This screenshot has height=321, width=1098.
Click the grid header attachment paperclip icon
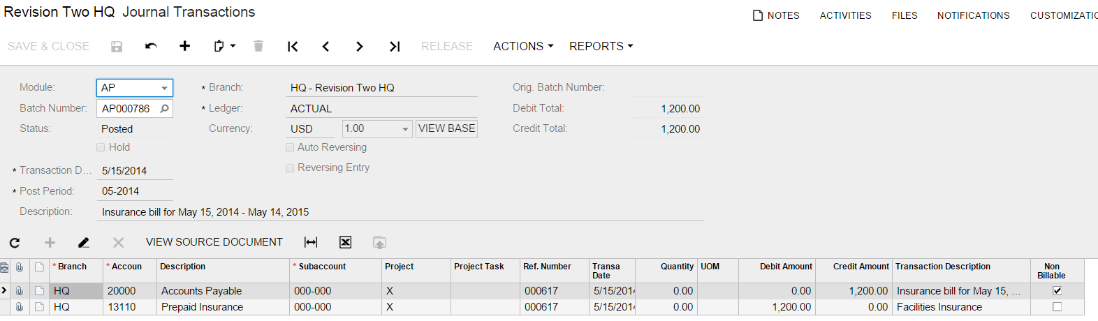click(20, 267)
